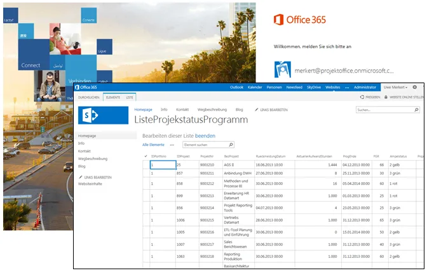Click Info link in top site navigation
The height and width of the screenshot is (273, 427).
click(164, 109)
